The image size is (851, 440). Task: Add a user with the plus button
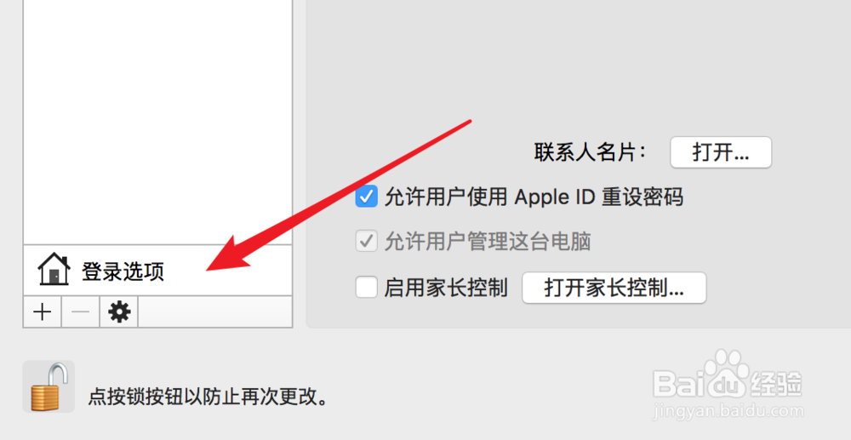pos(43,312)
